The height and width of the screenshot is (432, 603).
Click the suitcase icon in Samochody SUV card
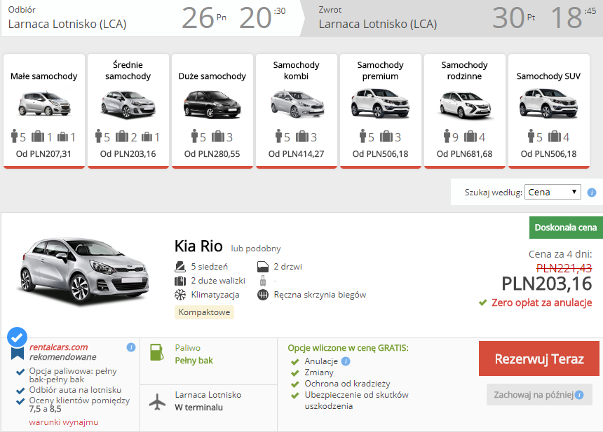coord(555,137)
